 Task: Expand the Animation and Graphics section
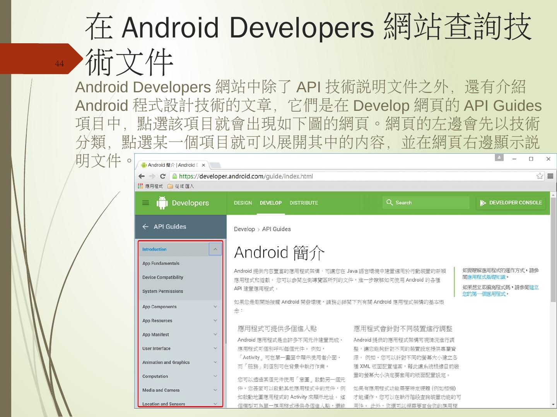[x=215, y=362]
